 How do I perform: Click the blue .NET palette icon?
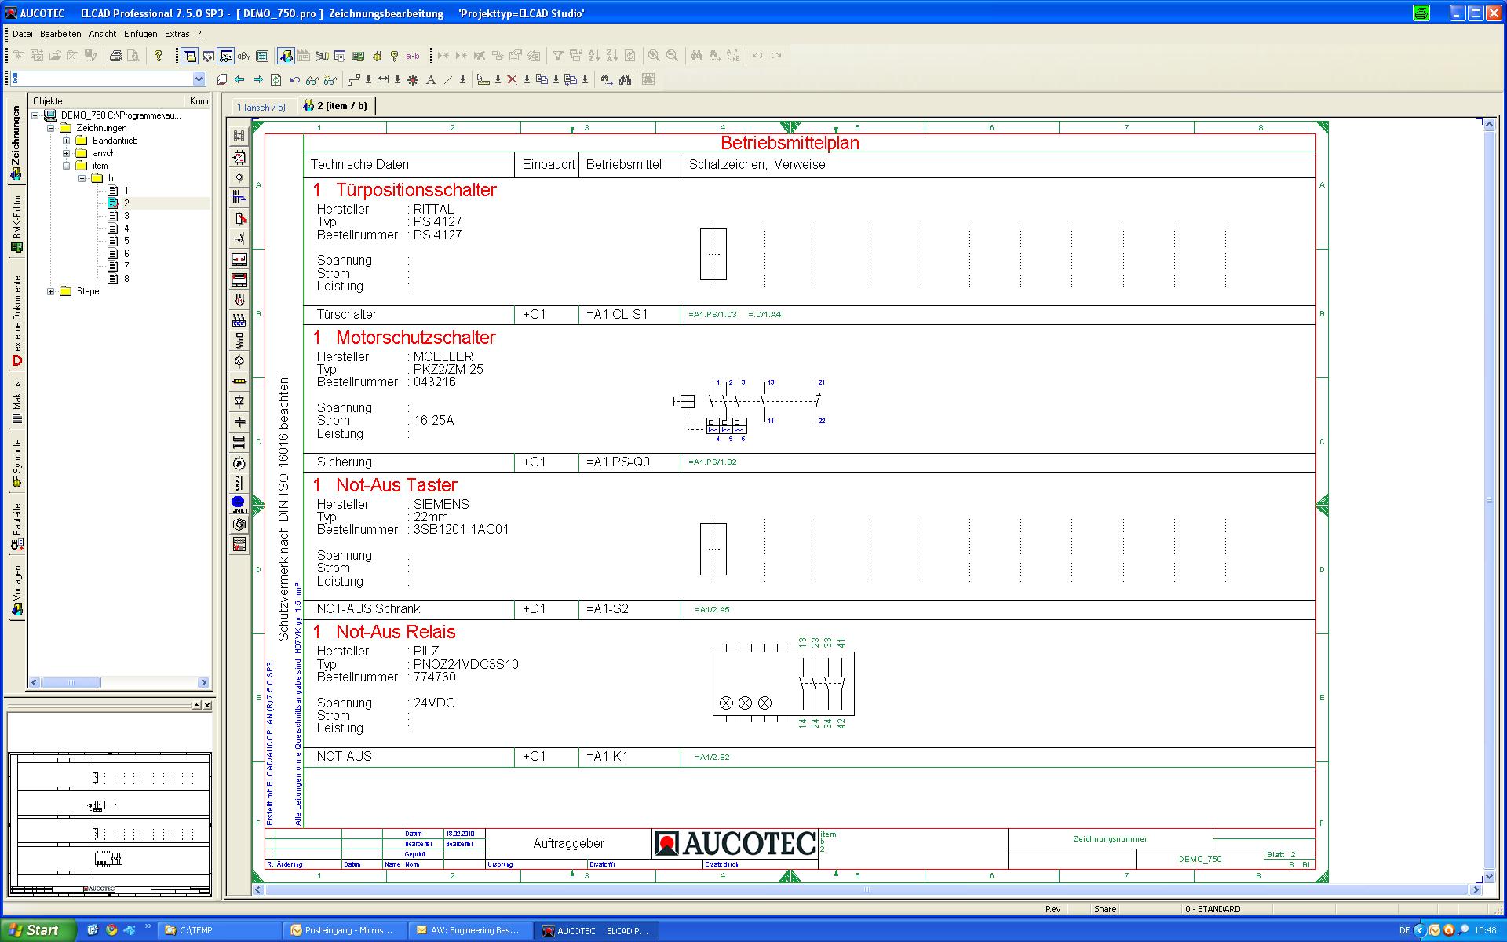point(239,504)
